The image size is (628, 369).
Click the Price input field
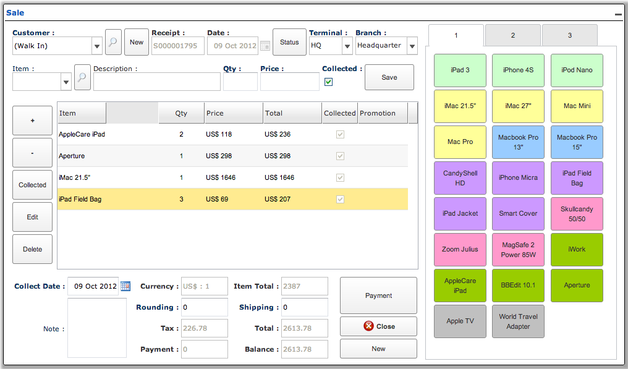point(289,82)
